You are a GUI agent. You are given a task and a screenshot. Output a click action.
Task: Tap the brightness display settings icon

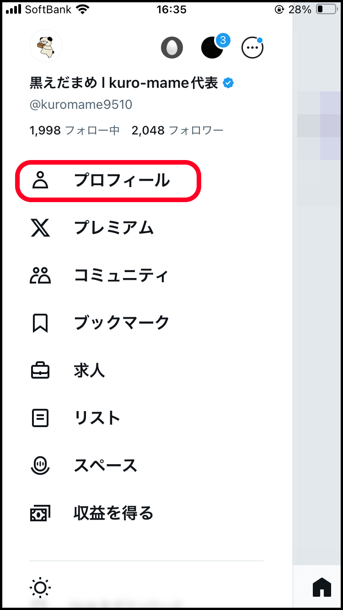(x=40, y=587)
